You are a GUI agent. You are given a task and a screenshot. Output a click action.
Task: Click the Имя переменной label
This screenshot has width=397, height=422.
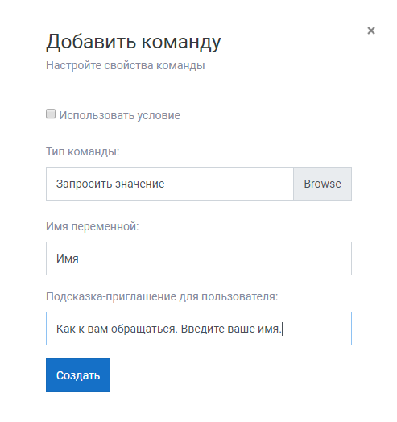pyautogui.click(x=93, y=226)
